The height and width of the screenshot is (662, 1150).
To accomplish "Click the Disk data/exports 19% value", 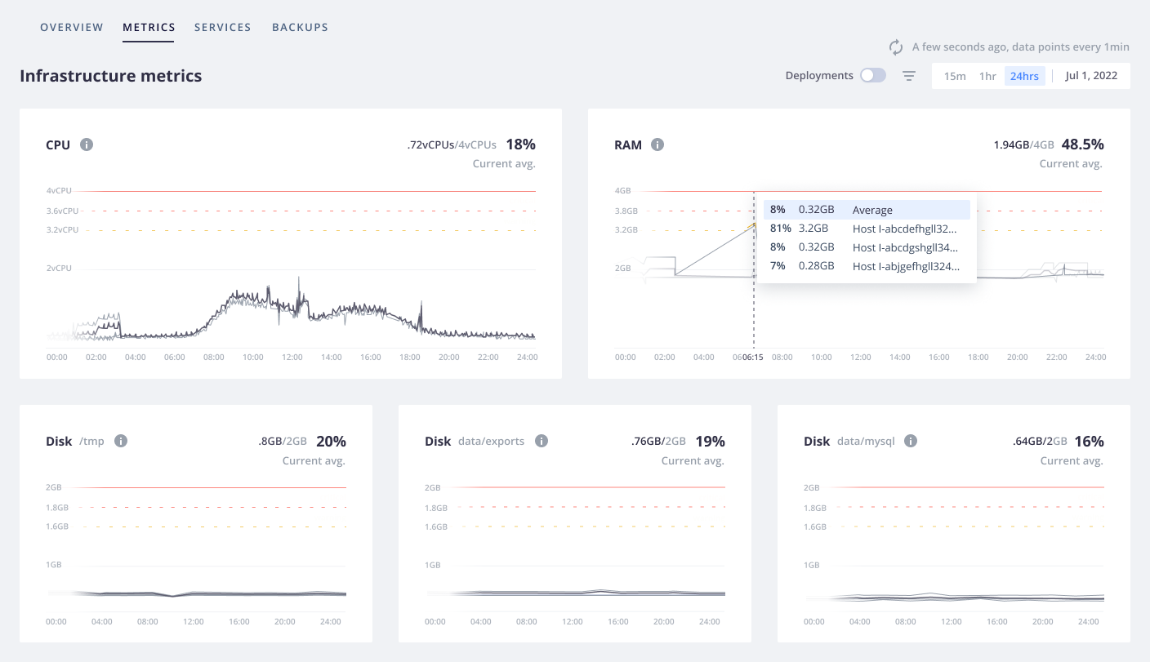I will click(710, 441).
